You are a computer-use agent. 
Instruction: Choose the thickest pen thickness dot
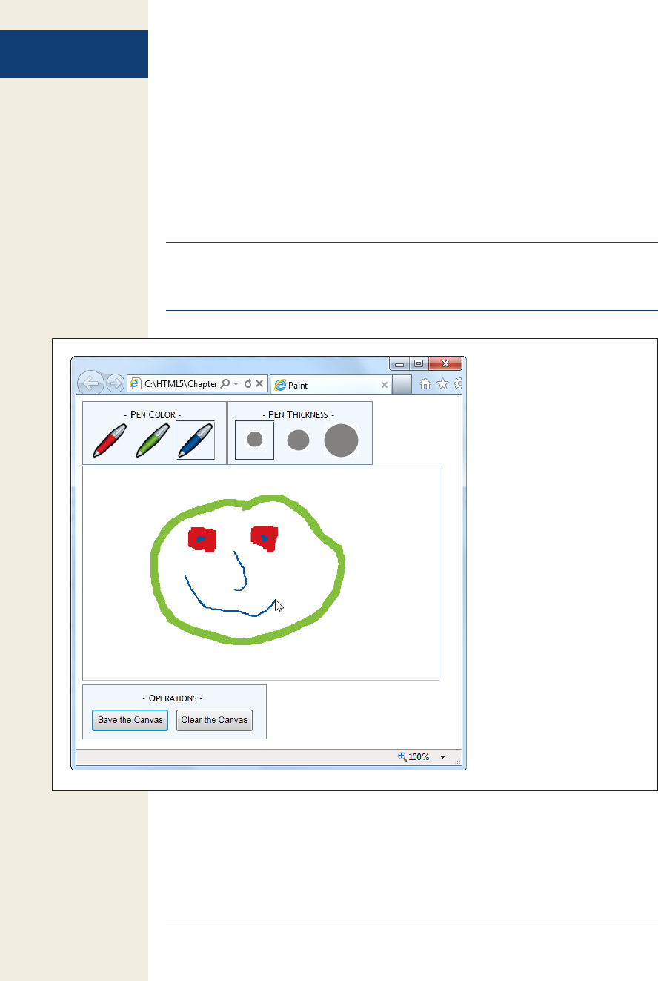click(x=341, y=440)
